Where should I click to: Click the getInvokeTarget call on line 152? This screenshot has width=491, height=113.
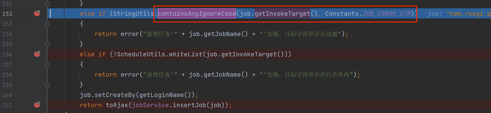[x=282, y=14]
